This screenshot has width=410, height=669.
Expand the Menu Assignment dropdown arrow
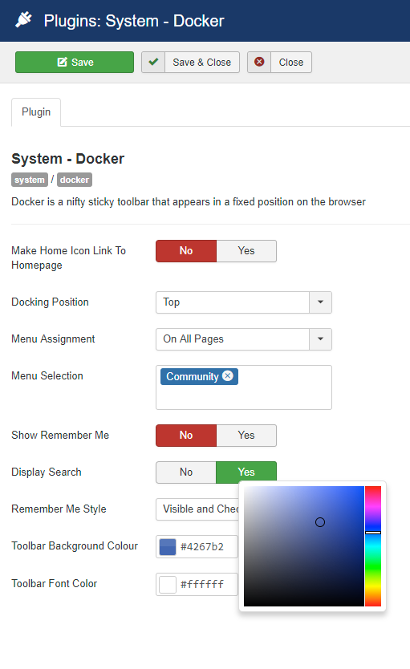coord(320,339)
